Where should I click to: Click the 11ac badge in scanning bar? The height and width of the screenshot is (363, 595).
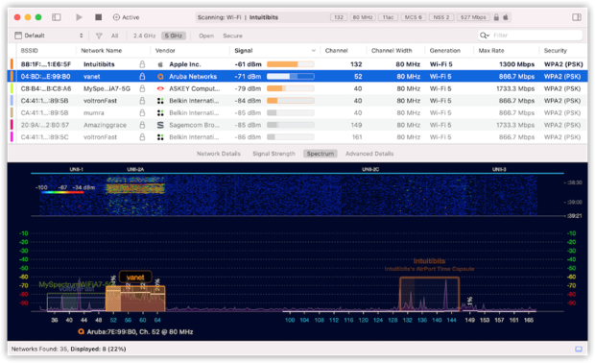tap(388, 17)
